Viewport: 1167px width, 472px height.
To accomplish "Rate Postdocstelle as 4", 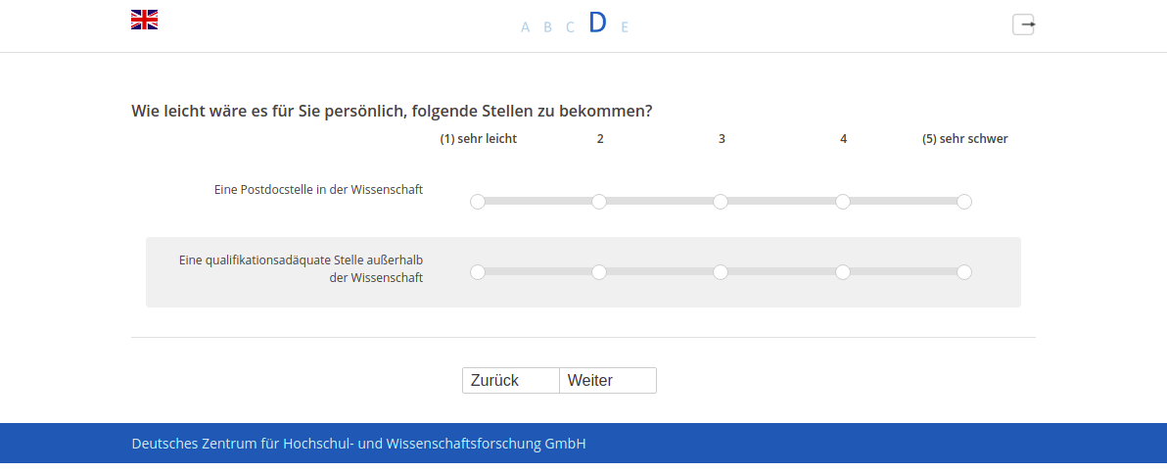I will 843,201.
